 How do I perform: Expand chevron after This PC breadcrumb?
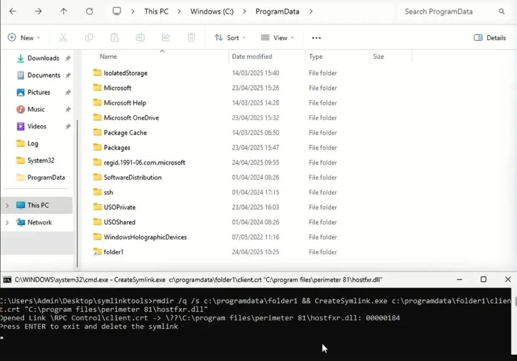[180, 11]
